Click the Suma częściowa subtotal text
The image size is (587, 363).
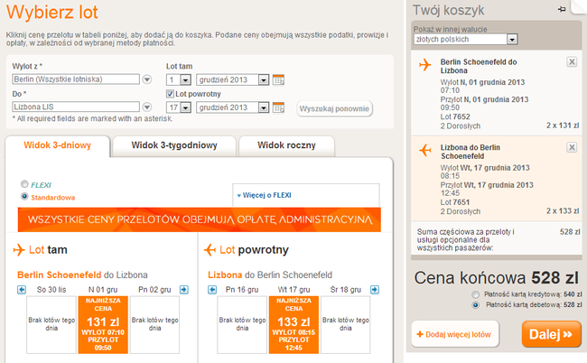click(x=466, y=240)
